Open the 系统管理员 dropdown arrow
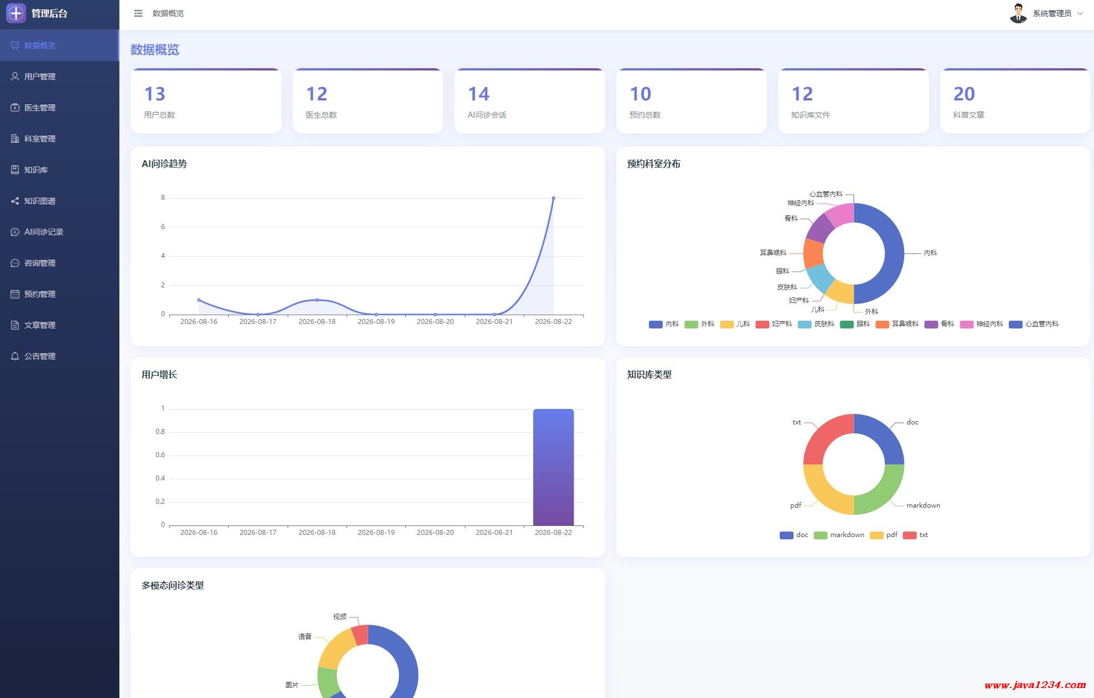 pyautogui.click(x=1080, y=13)
